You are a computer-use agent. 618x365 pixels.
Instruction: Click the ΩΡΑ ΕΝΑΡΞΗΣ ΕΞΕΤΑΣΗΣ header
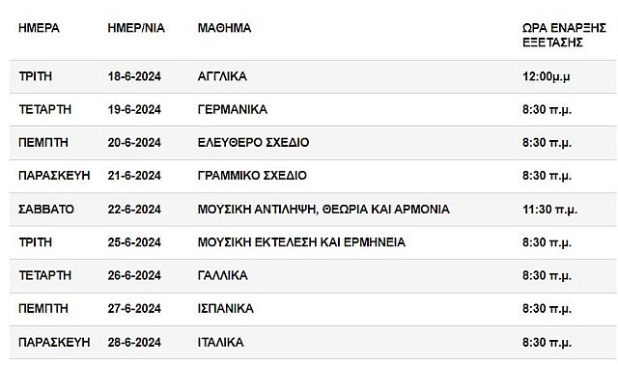(x=564, y=35)
